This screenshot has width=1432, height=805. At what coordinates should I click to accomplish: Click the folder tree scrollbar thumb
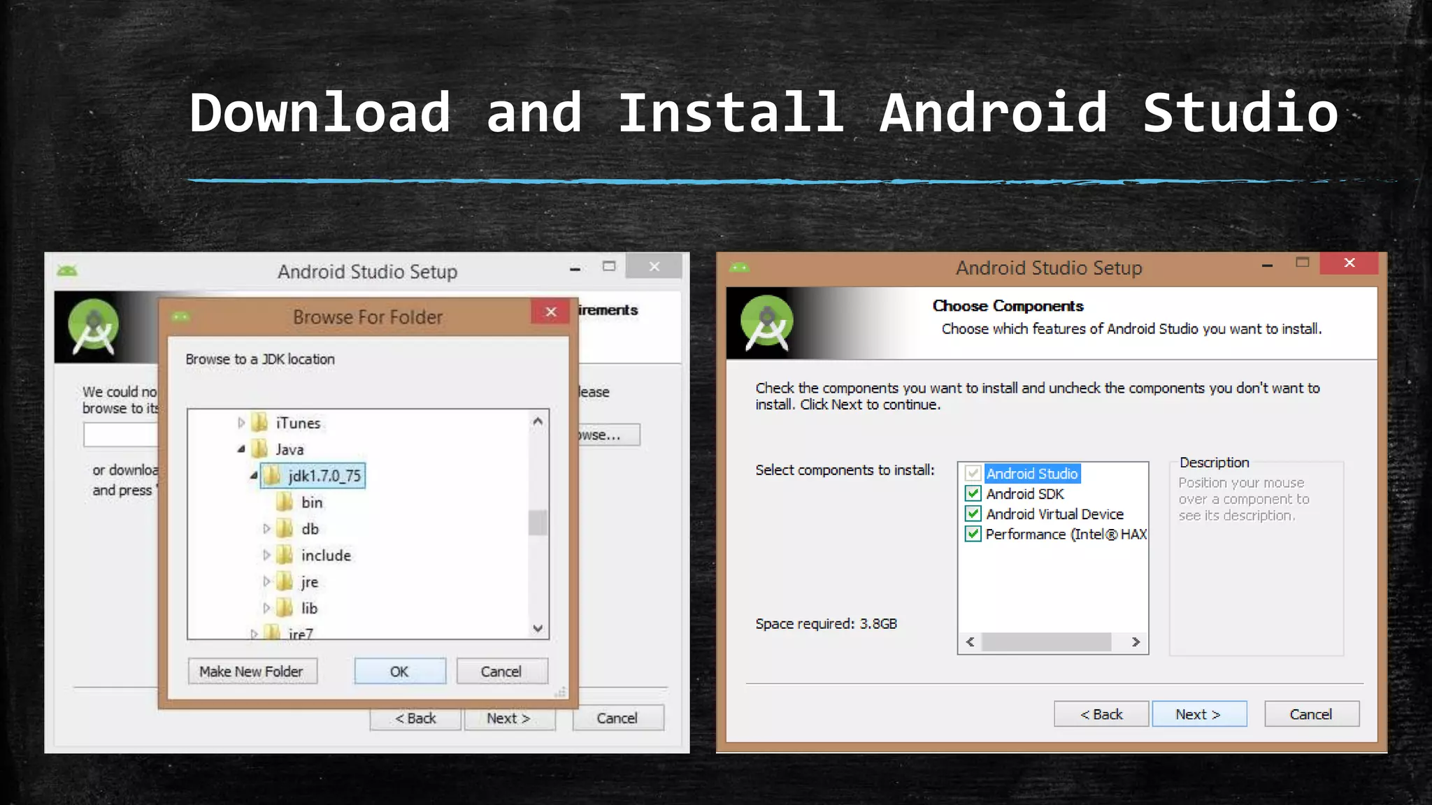coord(537,523)
